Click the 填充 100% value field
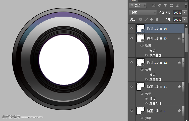 coord(178,20)
